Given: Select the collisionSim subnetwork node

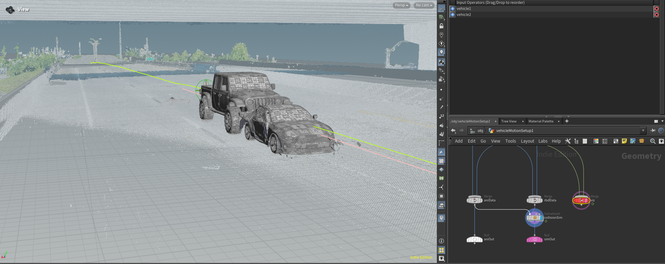Looking at the screenshot, I should click(x=535, y=218).
